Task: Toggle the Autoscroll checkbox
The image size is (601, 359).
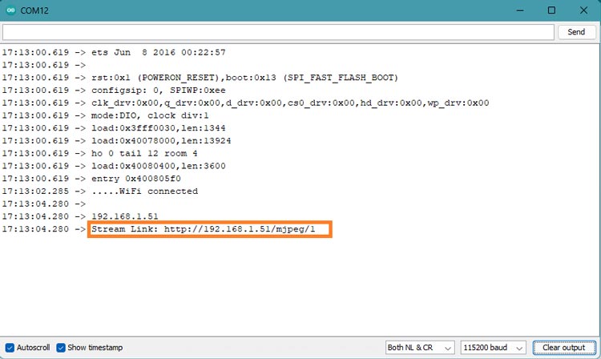Action: pyautogui.click(x=10, y=348)
